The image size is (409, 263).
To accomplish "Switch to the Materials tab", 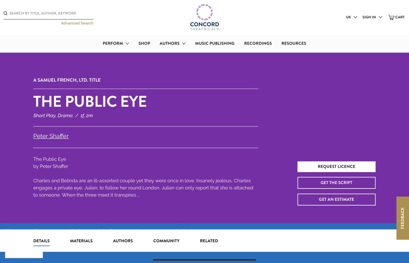I will (81, 241).
